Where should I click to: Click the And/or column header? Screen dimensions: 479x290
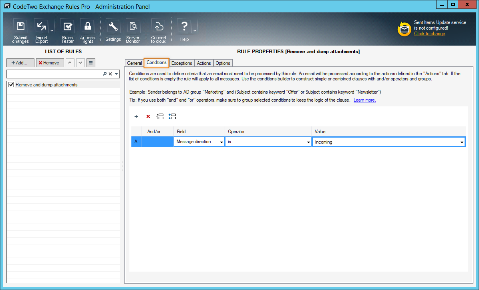click(x=157, y=132)
